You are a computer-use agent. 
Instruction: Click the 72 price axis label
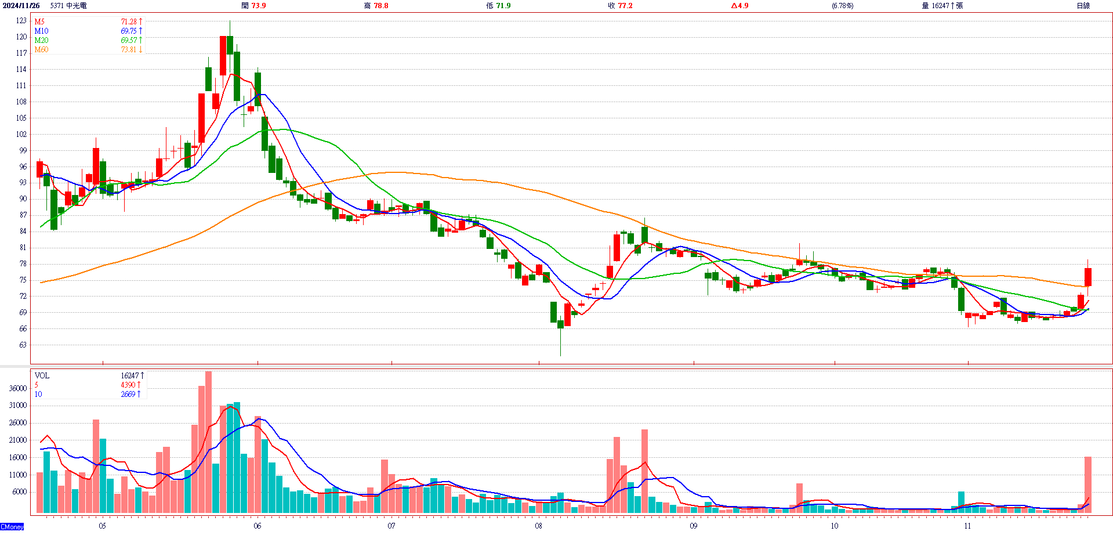(23, 297)
